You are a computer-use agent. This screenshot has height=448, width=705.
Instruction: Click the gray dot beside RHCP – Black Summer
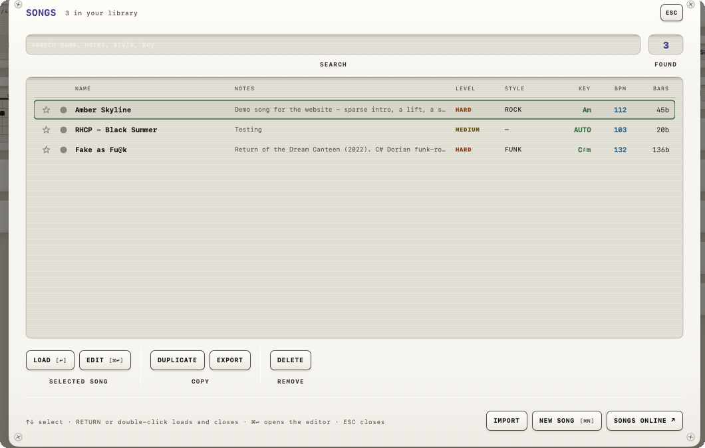tap(63, 130)
